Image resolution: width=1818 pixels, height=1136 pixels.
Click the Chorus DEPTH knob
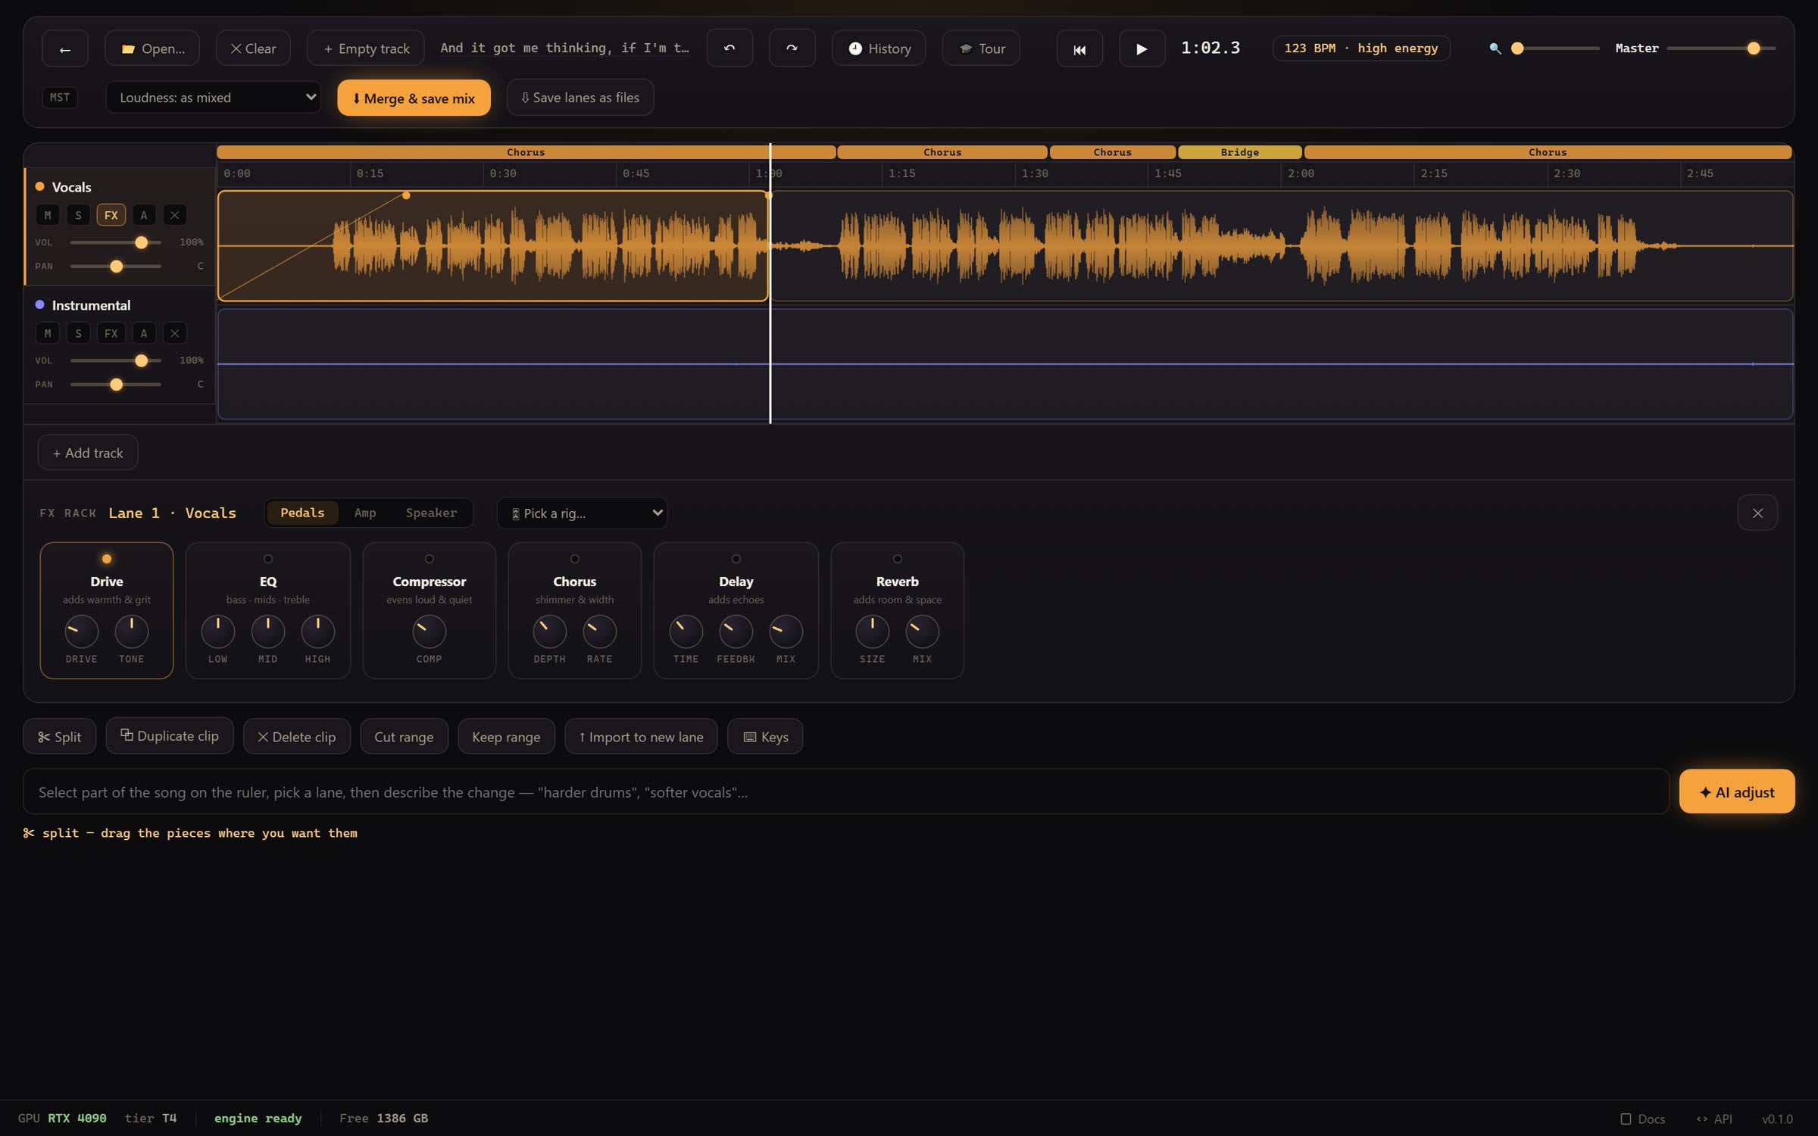[x=550, y=632]
